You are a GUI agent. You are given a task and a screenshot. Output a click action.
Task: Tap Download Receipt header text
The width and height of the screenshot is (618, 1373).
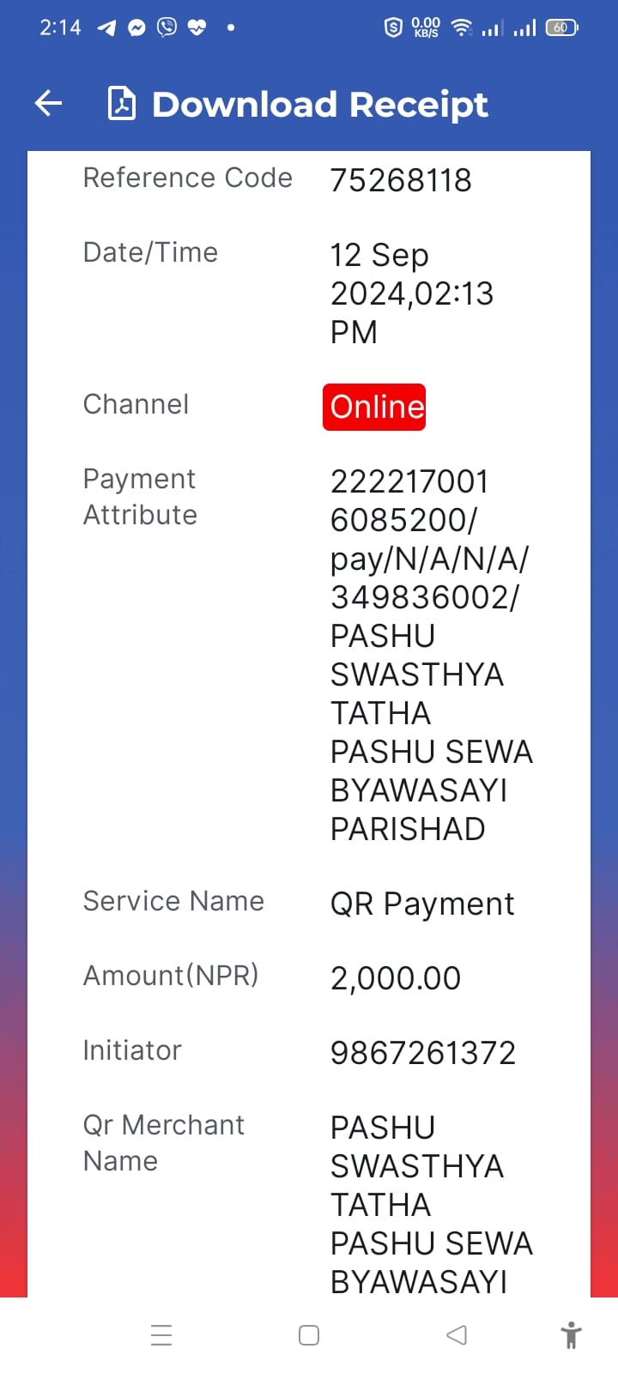319,105
